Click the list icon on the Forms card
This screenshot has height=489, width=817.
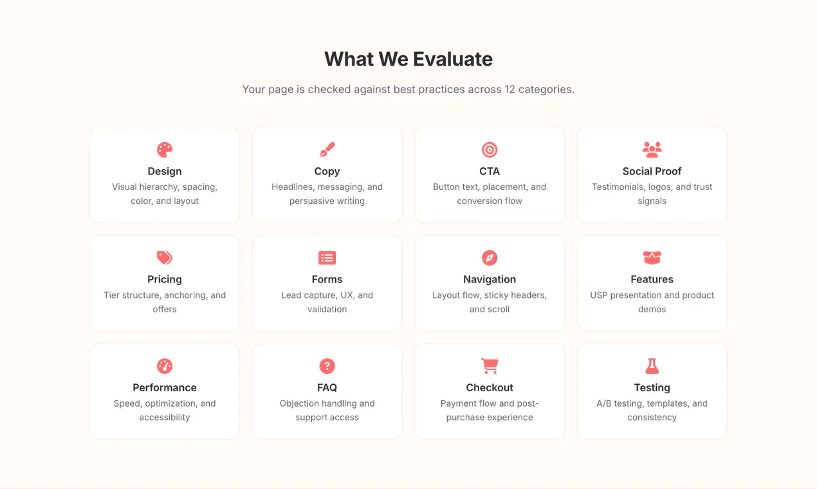[327, 257]
